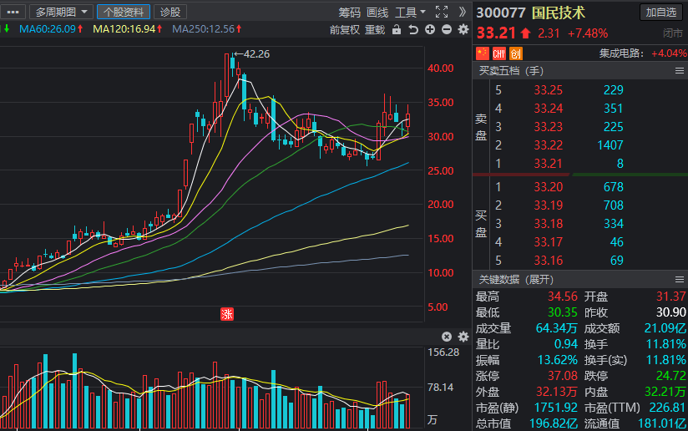The image size is (688, 431).
Task: Toggle the 筹码 chip distribution view
Action: pyautogui.click(x=349, y=13)
